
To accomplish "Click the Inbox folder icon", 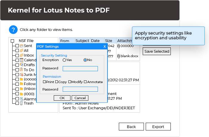I will pos(21,55).
